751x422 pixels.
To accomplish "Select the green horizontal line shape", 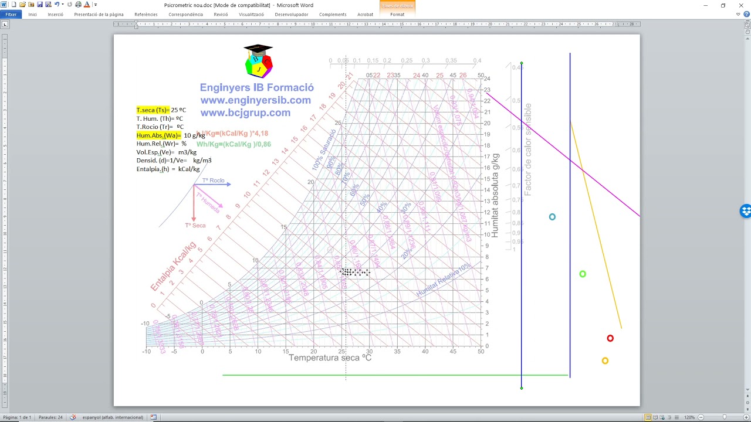I will pos(395,375).
